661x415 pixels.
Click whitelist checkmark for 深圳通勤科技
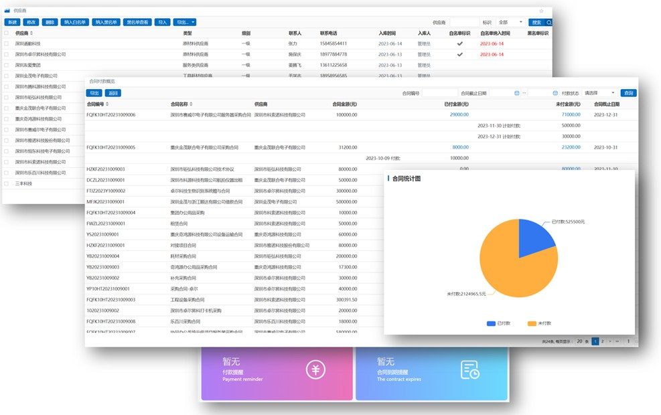coord(459,44)
